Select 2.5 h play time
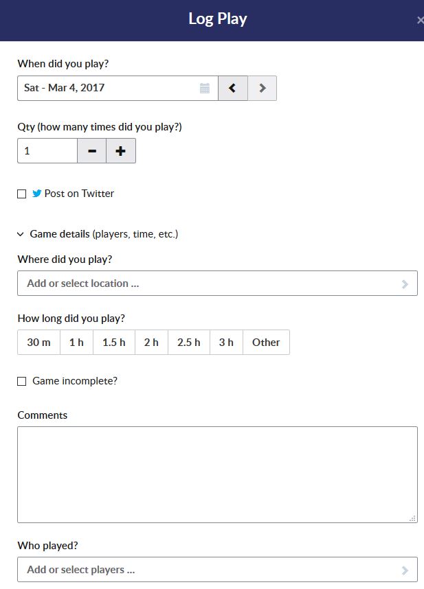 coord(189,343)
